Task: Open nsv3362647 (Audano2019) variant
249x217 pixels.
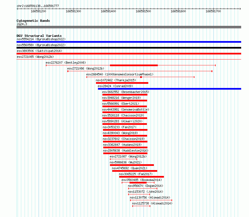Action: click(122, 145)
